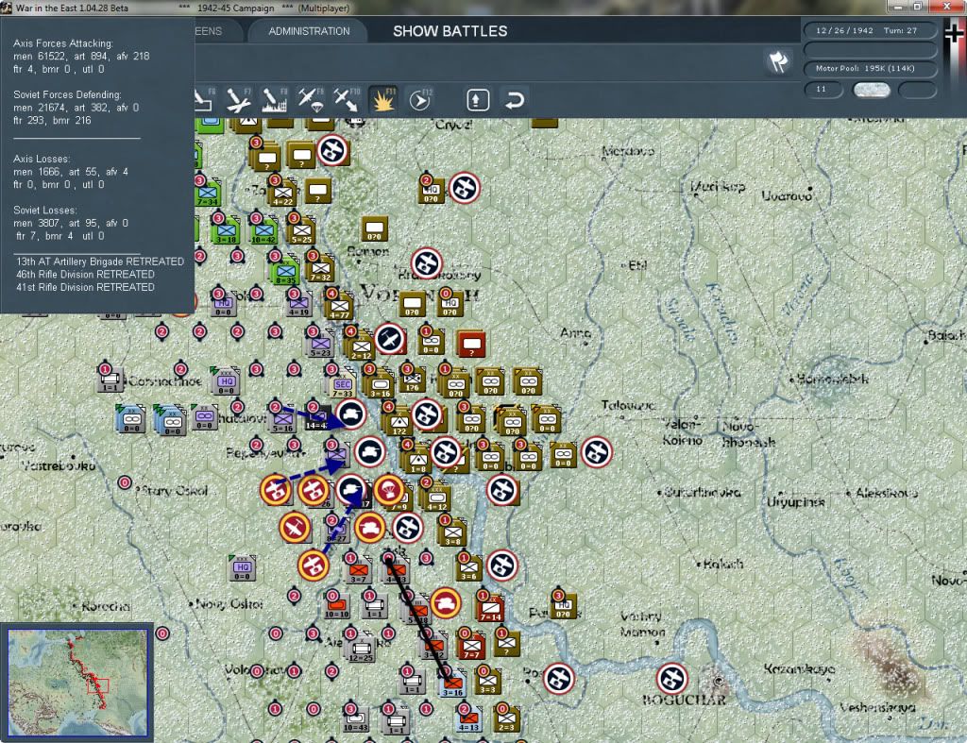Minimize the War in the East window
Screen dimensions: 967x743
897,7
